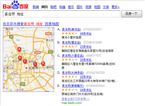Open the 48条评论 reviews link
Viewport: 145px width, 106px height.
coord(86,34)
